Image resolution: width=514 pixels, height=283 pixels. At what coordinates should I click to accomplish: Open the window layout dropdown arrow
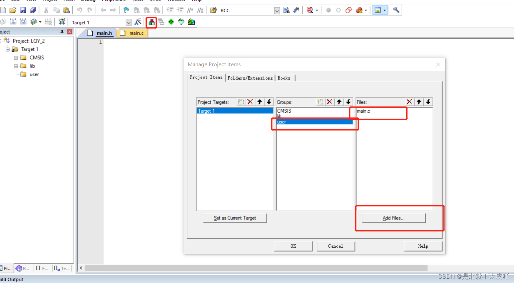click(x=385, y=10)
